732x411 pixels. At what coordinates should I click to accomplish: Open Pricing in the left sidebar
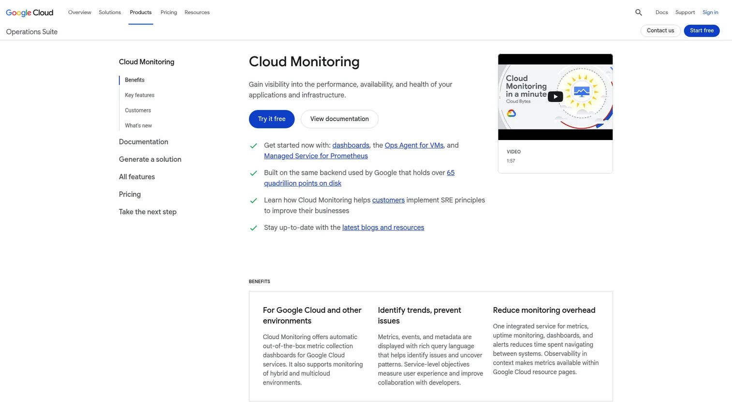tap(130, 194)
